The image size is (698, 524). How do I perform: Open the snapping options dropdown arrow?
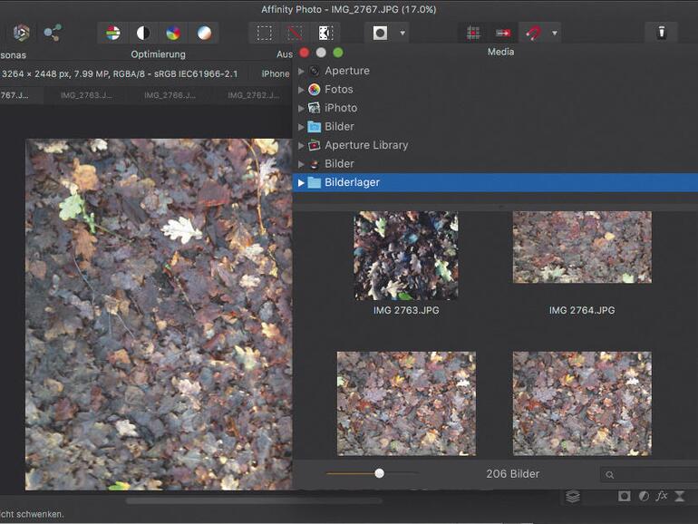click(554, 34)
